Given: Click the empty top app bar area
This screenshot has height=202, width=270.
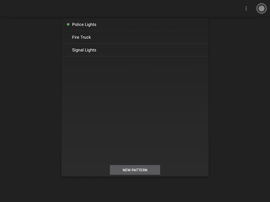Looking at the screenshot, I should [121, 9].
